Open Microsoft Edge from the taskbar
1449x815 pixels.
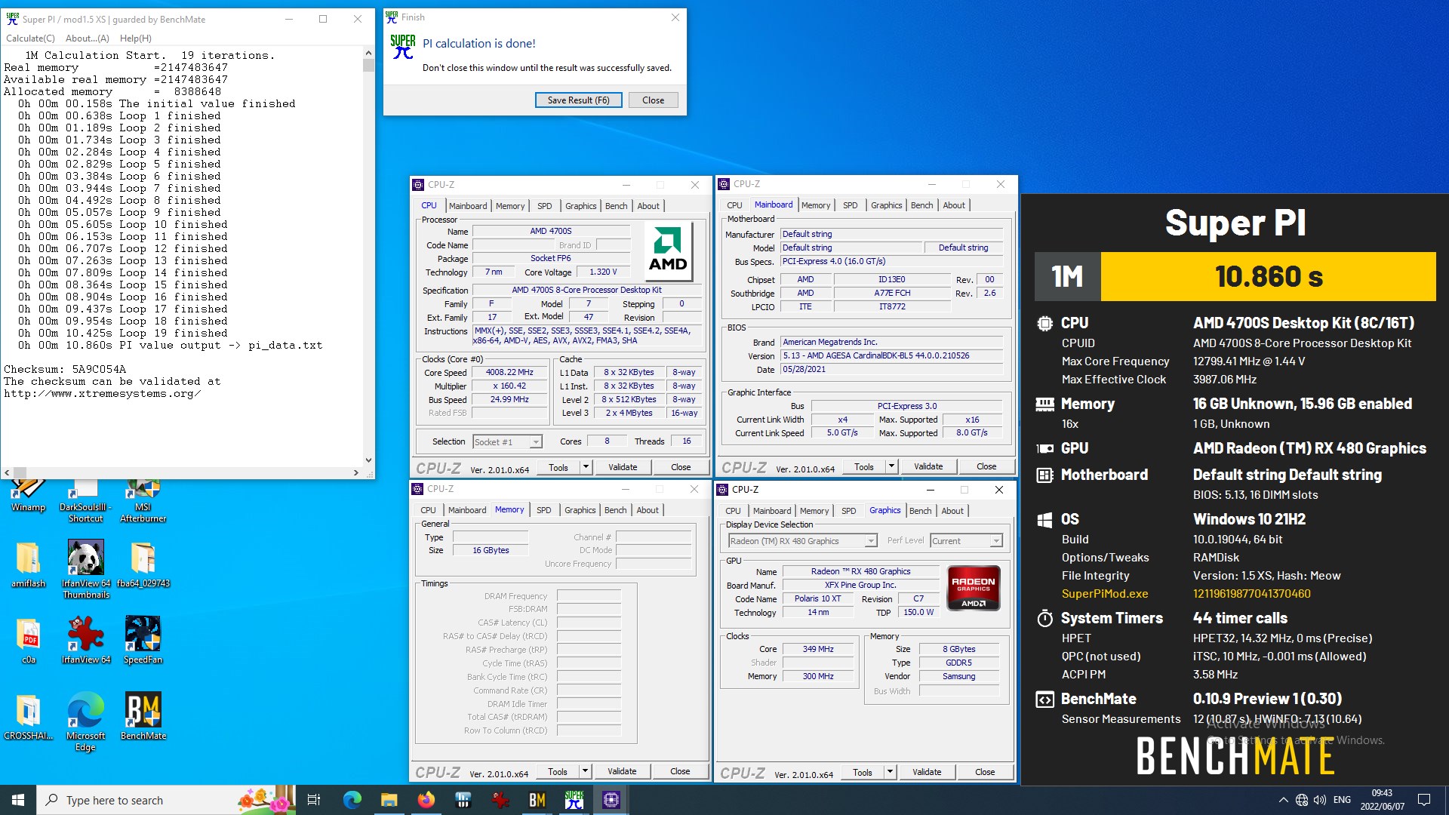click(x=352, y=800)
